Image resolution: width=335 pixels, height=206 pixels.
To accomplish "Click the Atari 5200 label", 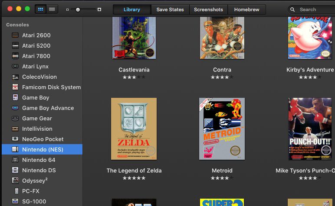I will [x=36, y=45].
